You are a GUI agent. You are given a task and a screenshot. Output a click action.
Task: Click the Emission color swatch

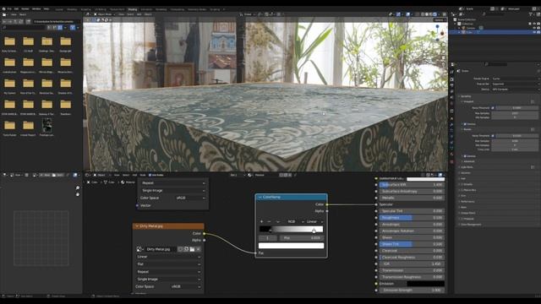click(425, 284)
